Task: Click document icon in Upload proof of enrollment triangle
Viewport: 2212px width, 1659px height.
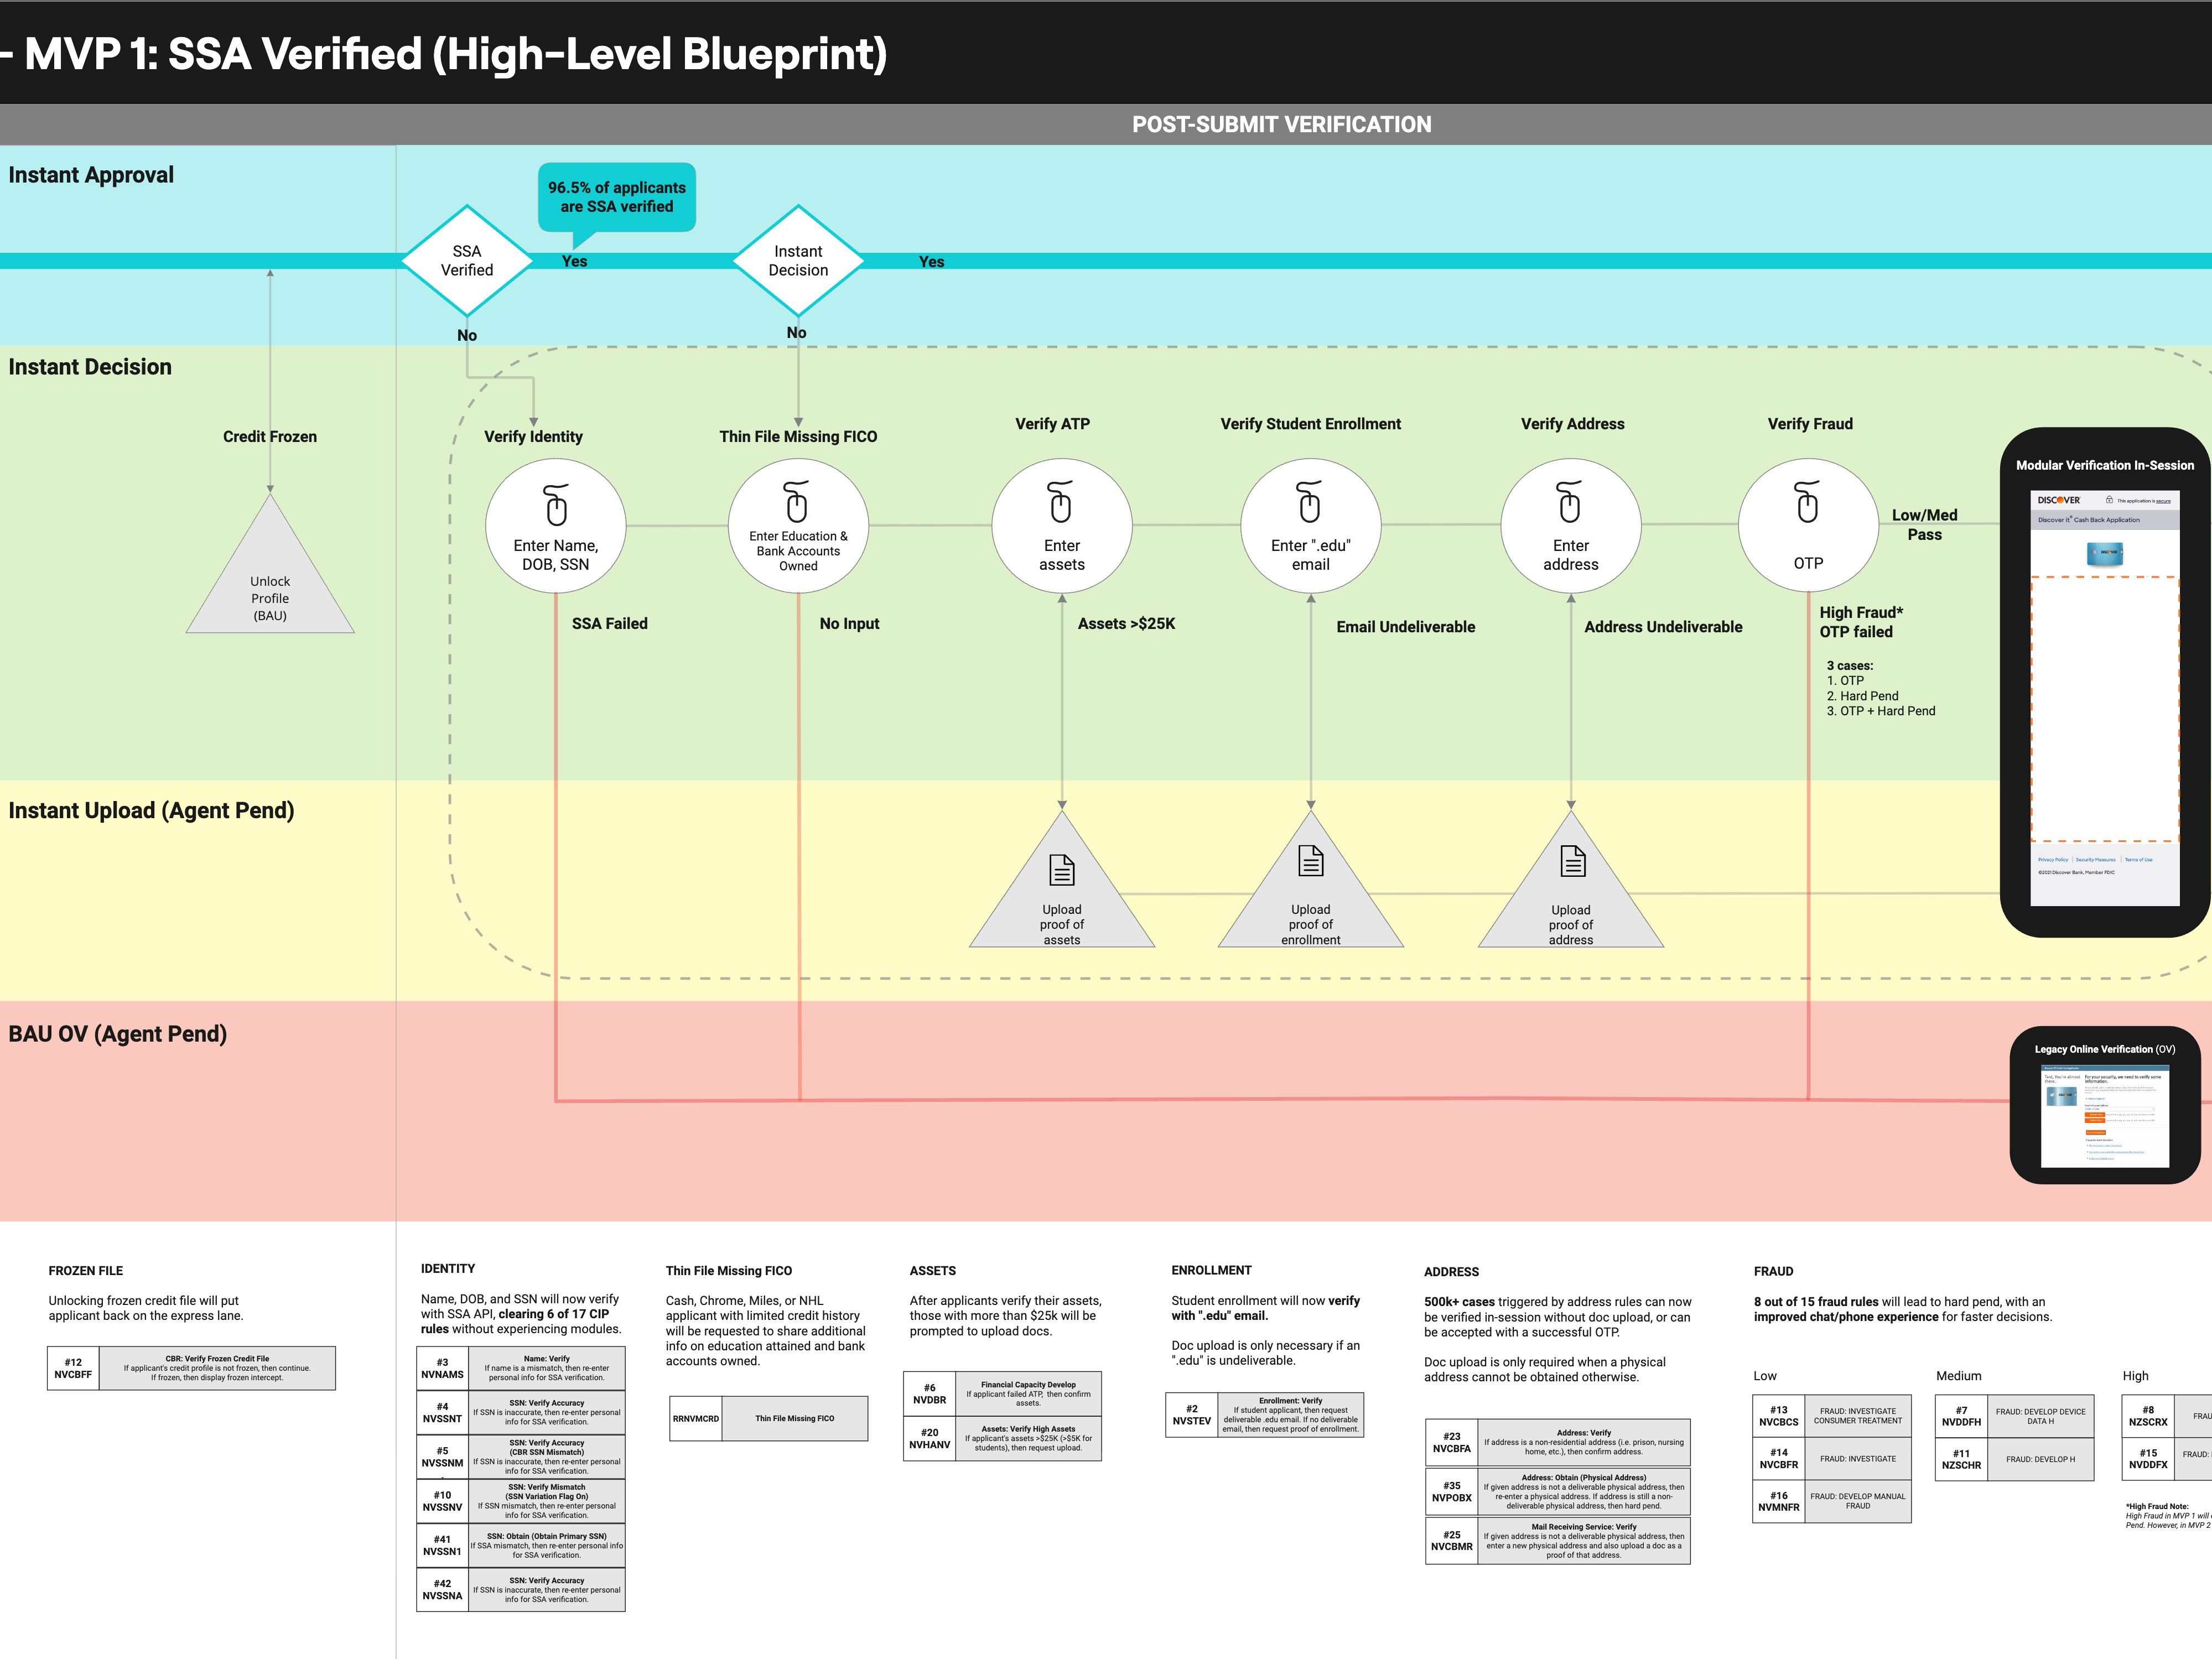Action: [1310, 860]
